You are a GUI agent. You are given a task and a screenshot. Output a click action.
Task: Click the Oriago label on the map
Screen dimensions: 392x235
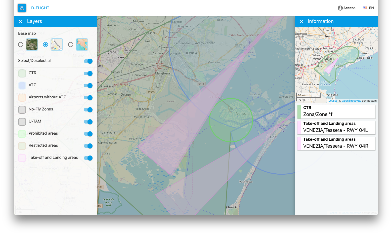coord(126,95)
